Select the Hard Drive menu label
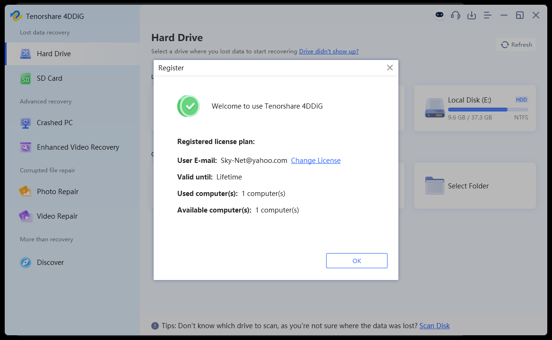552x340 pixels. pyautogui.click(x=54, y=54)
